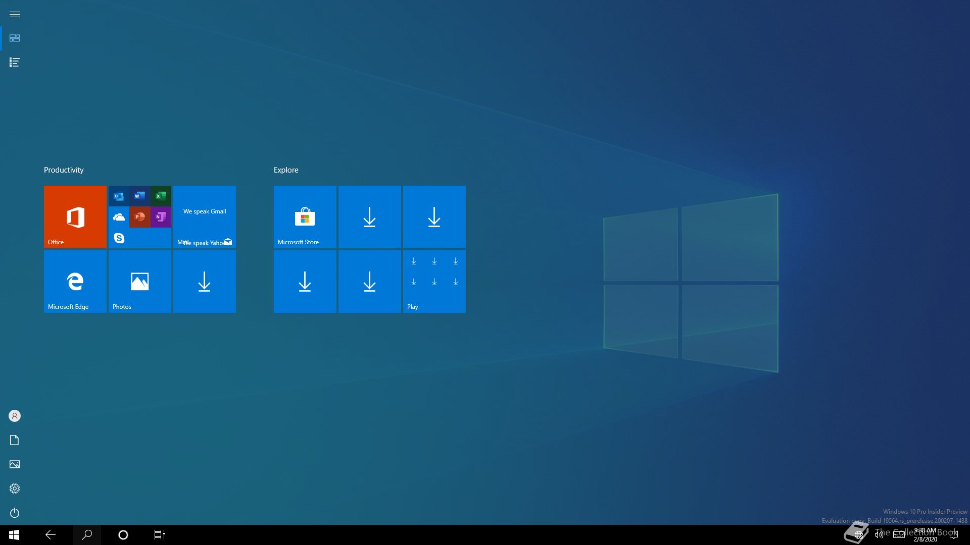Screen dimensions: 970x545
Task: Open Settings from the Start sidebar
Action: click(x=15, y=488)
